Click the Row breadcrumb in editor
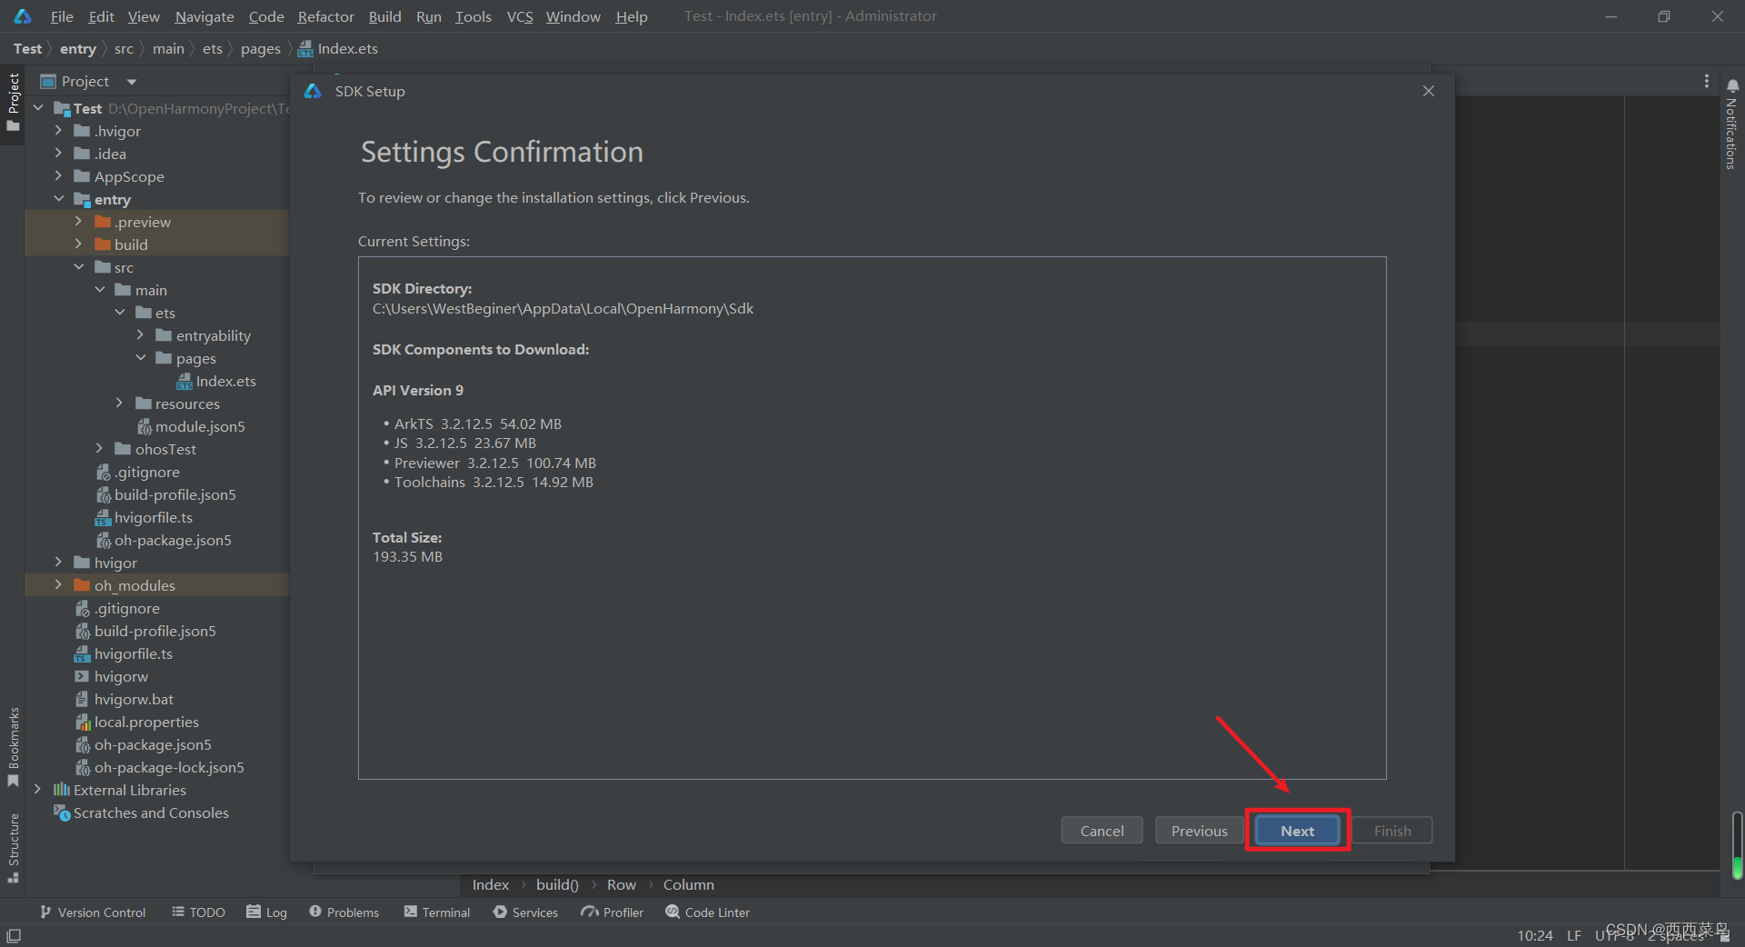This screenshot has width=1745, height=947. point(622,884)
